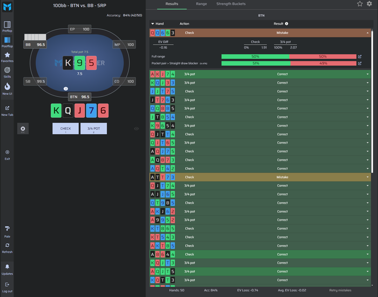Screen dimensions: 378x297
Task: Open the Skills section
Action: tap(7, 72)
